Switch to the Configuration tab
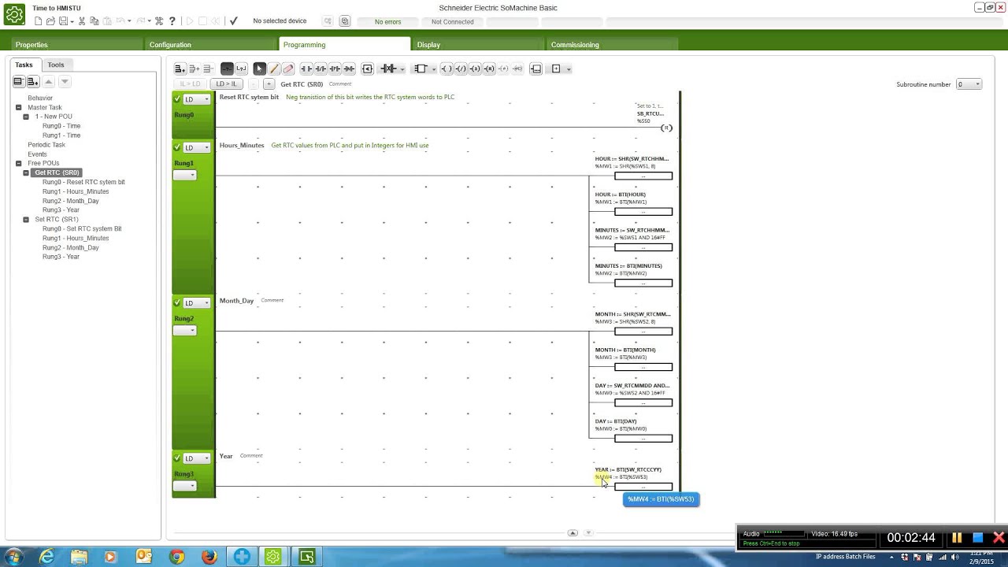 [211, 45]
